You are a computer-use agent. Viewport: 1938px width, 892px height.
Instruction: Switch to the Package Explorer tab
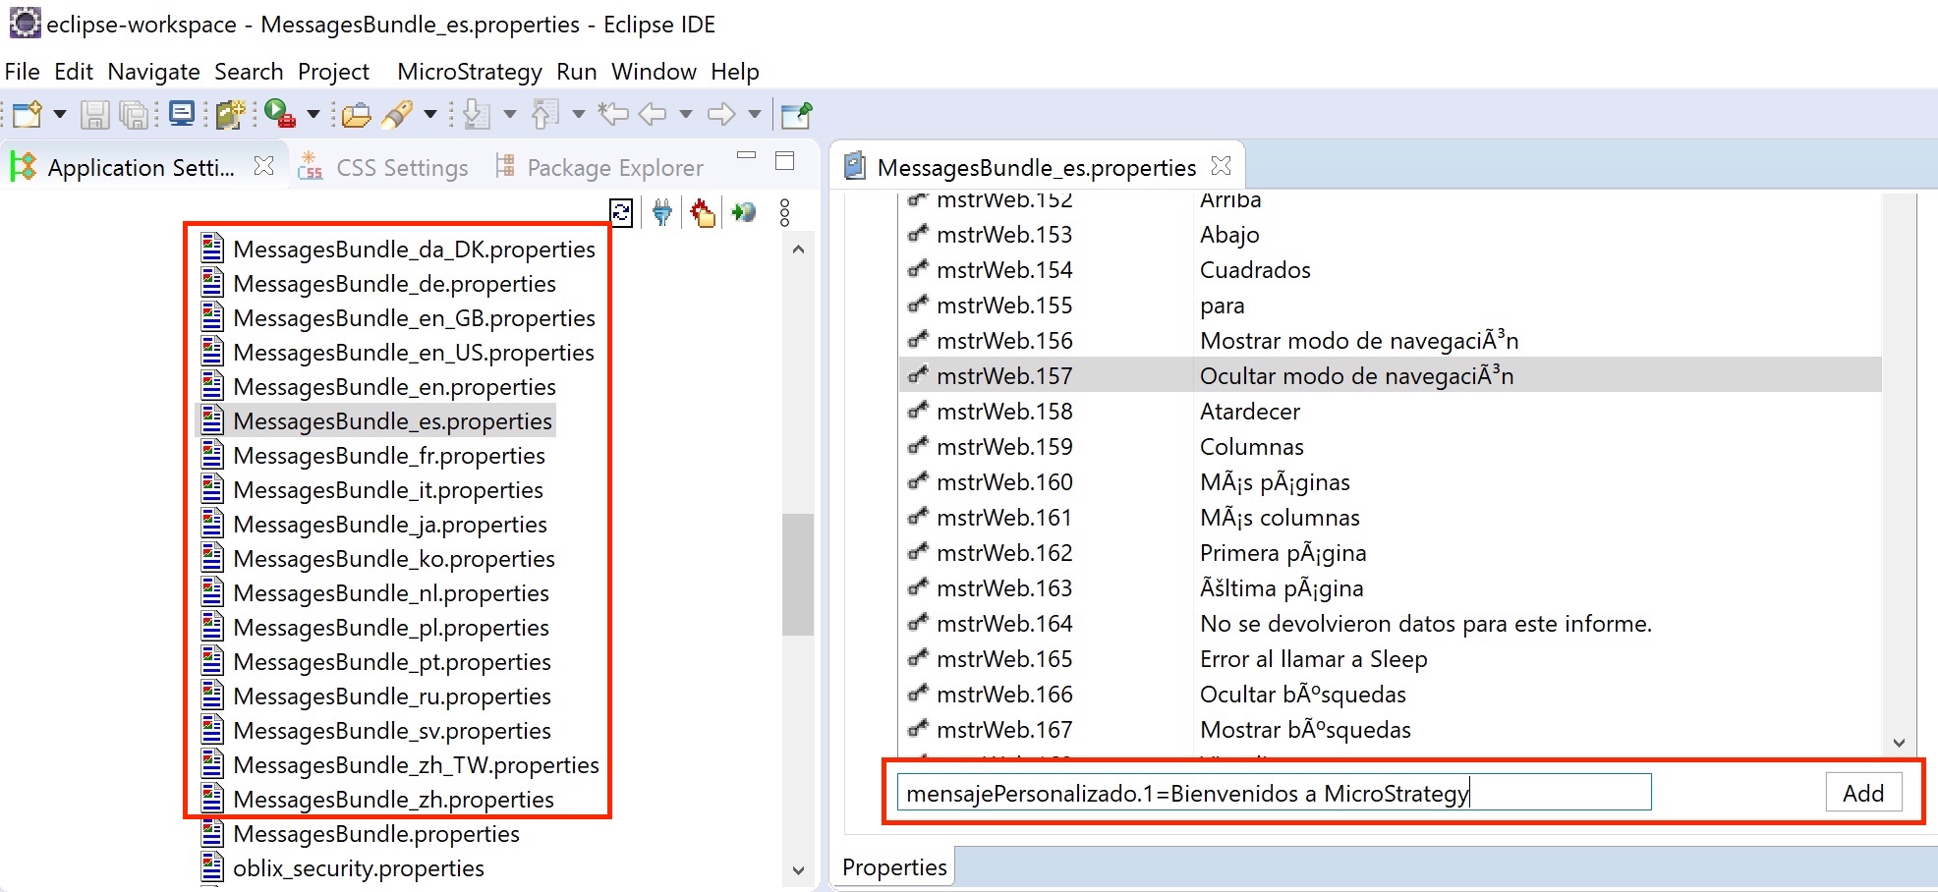coord(599,168)
